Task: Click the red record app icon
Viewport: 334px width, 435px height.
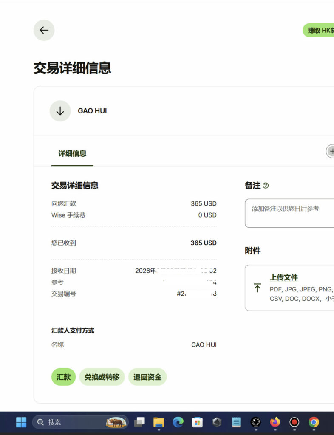Action: coord(294,422)
